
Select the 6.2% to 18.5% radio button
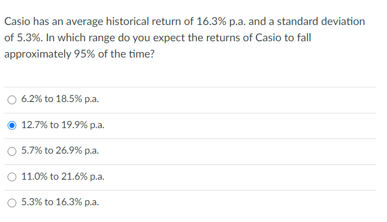[x=12, y=99]
